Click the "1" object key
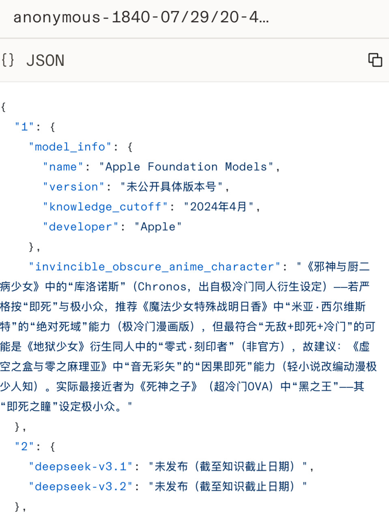 click(24, 127)
